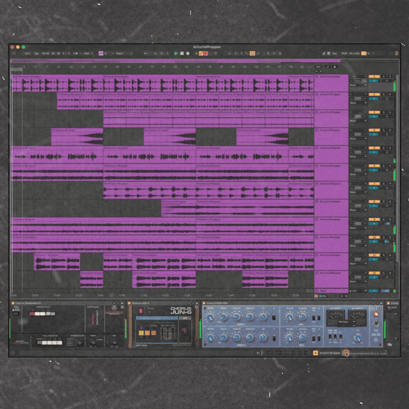This screenshot has width=409, height=409.
Task: Click the MIDI Arrangement Overdub plus icon
Action: click(x=196, y=54)
